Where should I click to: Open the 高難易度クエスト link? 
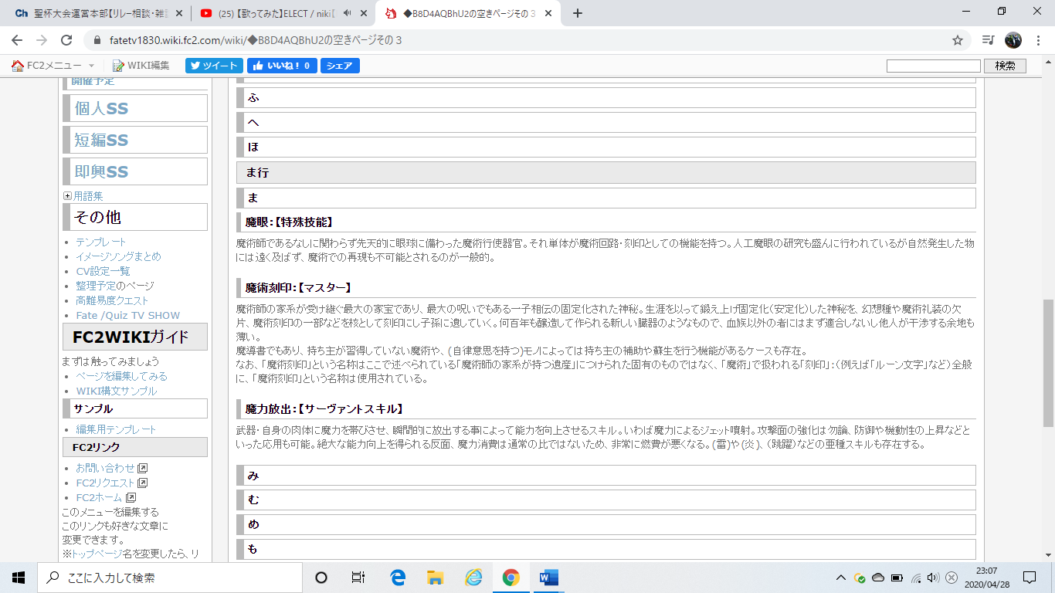(112, 300)
